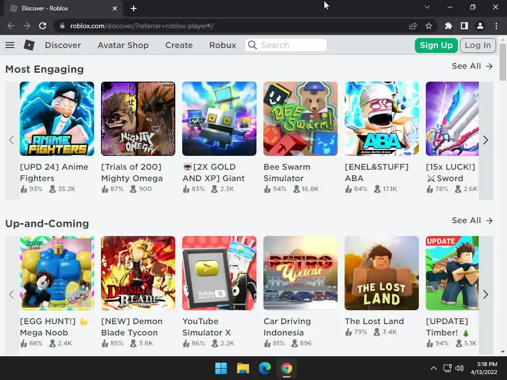This screenshot has width=507, height=380.
Task: Open the Giant Simulator robot thumbnail
Action: [219, 119]
